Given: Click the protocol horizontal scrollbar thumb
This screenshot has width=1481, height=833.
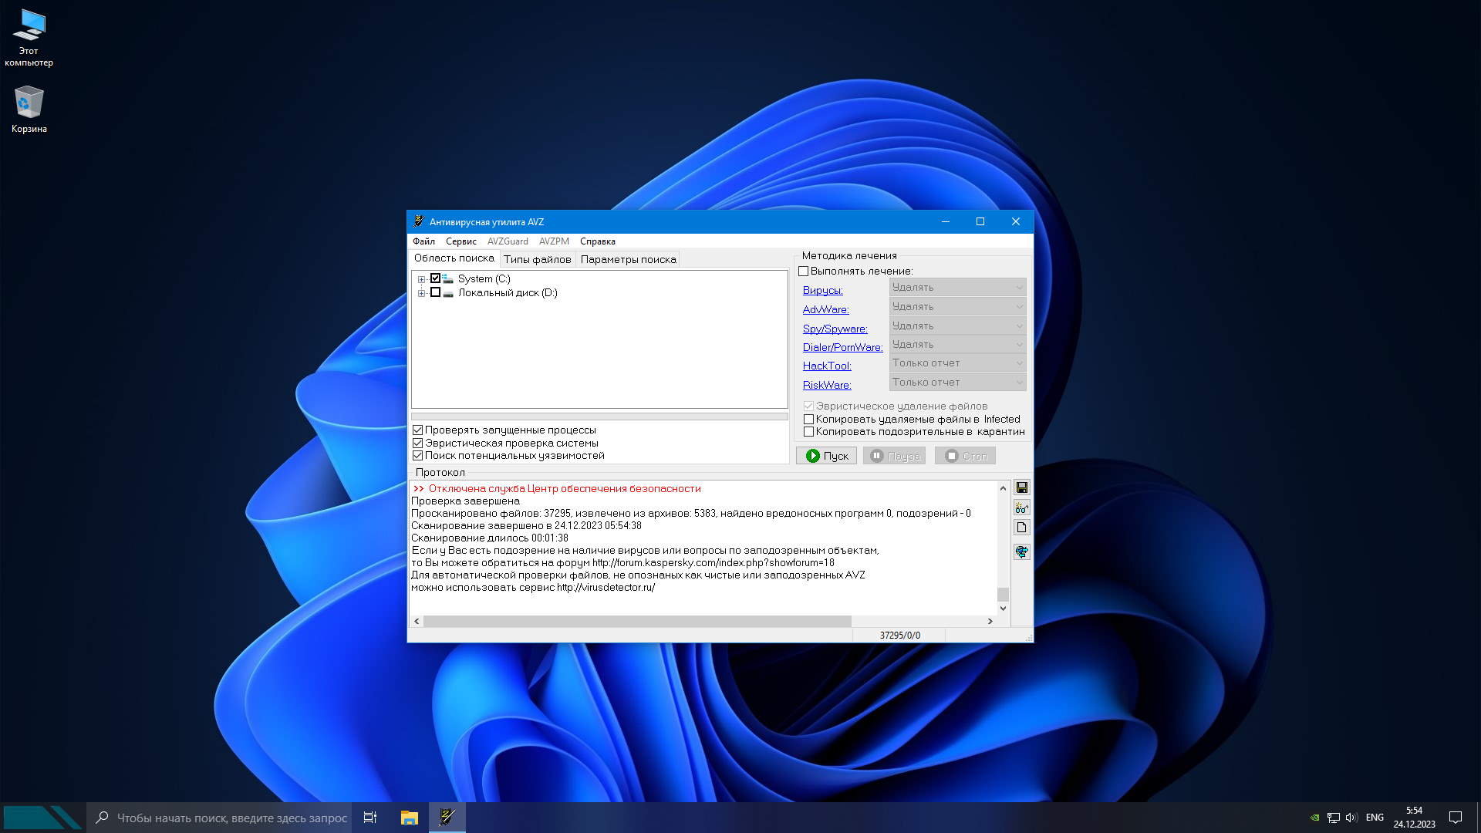Looking at the screenshot, I should pos(636,622).
